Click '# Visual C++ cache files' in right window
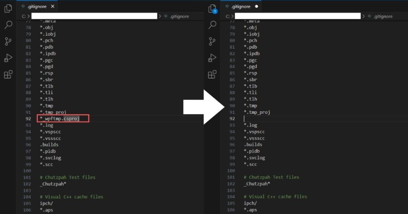The height and width of the screenshot is (214, 408). 275,196
